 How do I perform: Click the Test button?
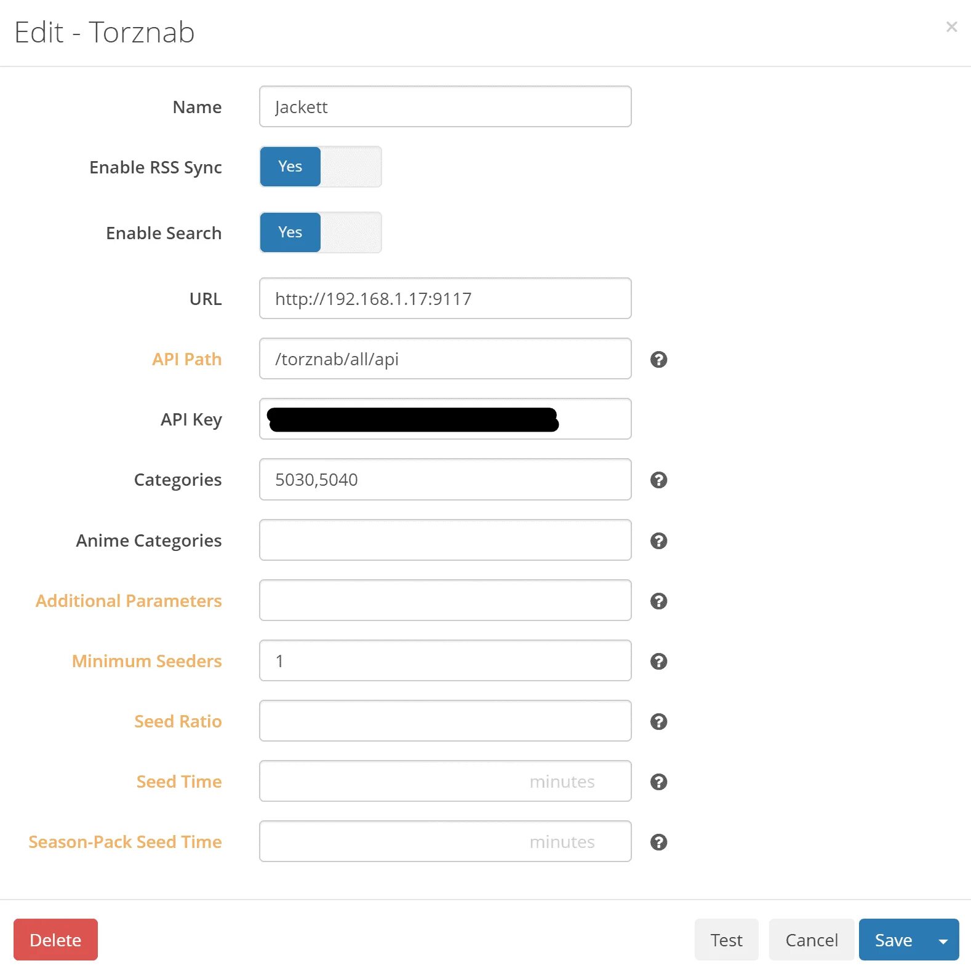(726, 940)
